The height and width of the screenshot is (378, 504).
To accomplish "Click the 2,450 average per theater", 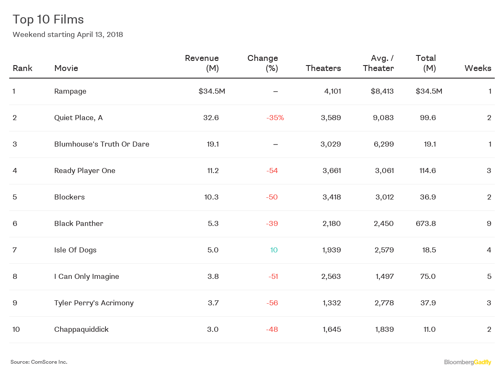I will point(384,223).
